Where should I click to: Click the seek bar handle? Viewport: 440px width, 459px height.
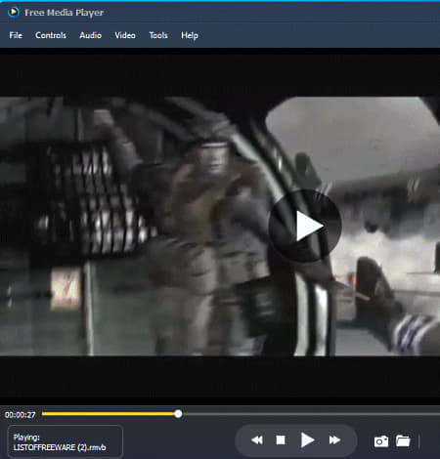(178, 414)
